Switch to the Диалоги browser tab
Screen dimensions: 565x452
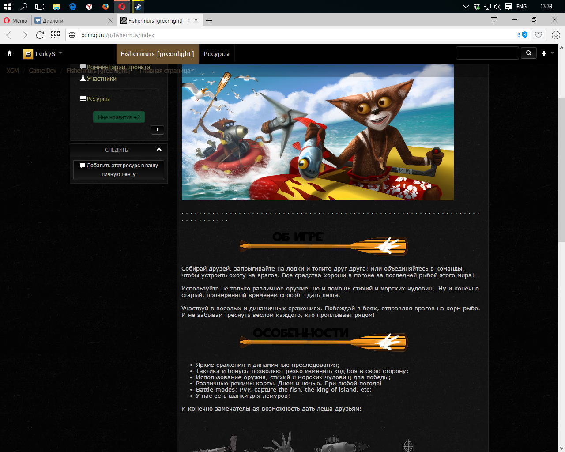click(x=71, y=20)
